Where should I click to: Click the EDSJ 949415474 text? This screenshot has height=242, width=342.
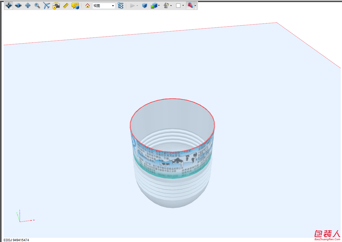tap(16, 240)
